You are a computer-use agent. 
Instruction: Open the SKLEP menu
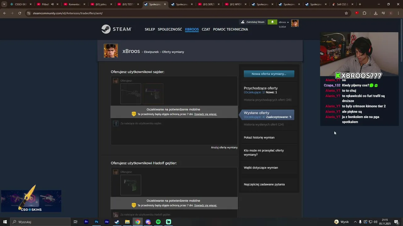point(150,29)
